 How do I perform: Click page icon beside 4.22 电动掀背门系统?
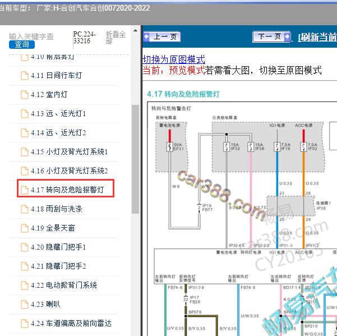tap(25, 286)
